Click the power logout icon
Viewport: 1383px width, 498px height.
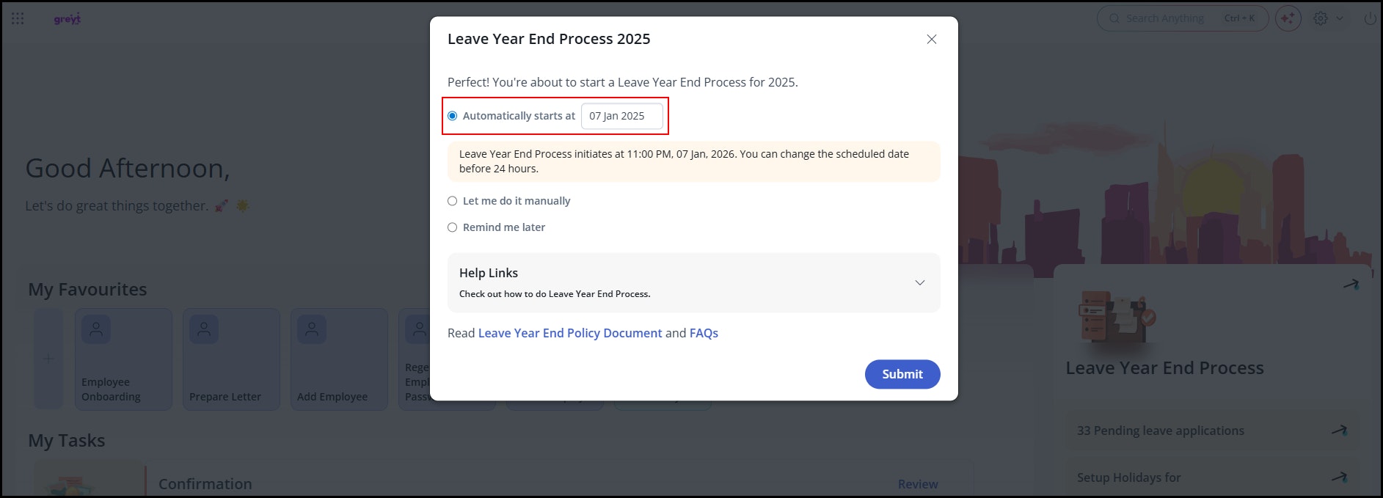[1370, 19]
